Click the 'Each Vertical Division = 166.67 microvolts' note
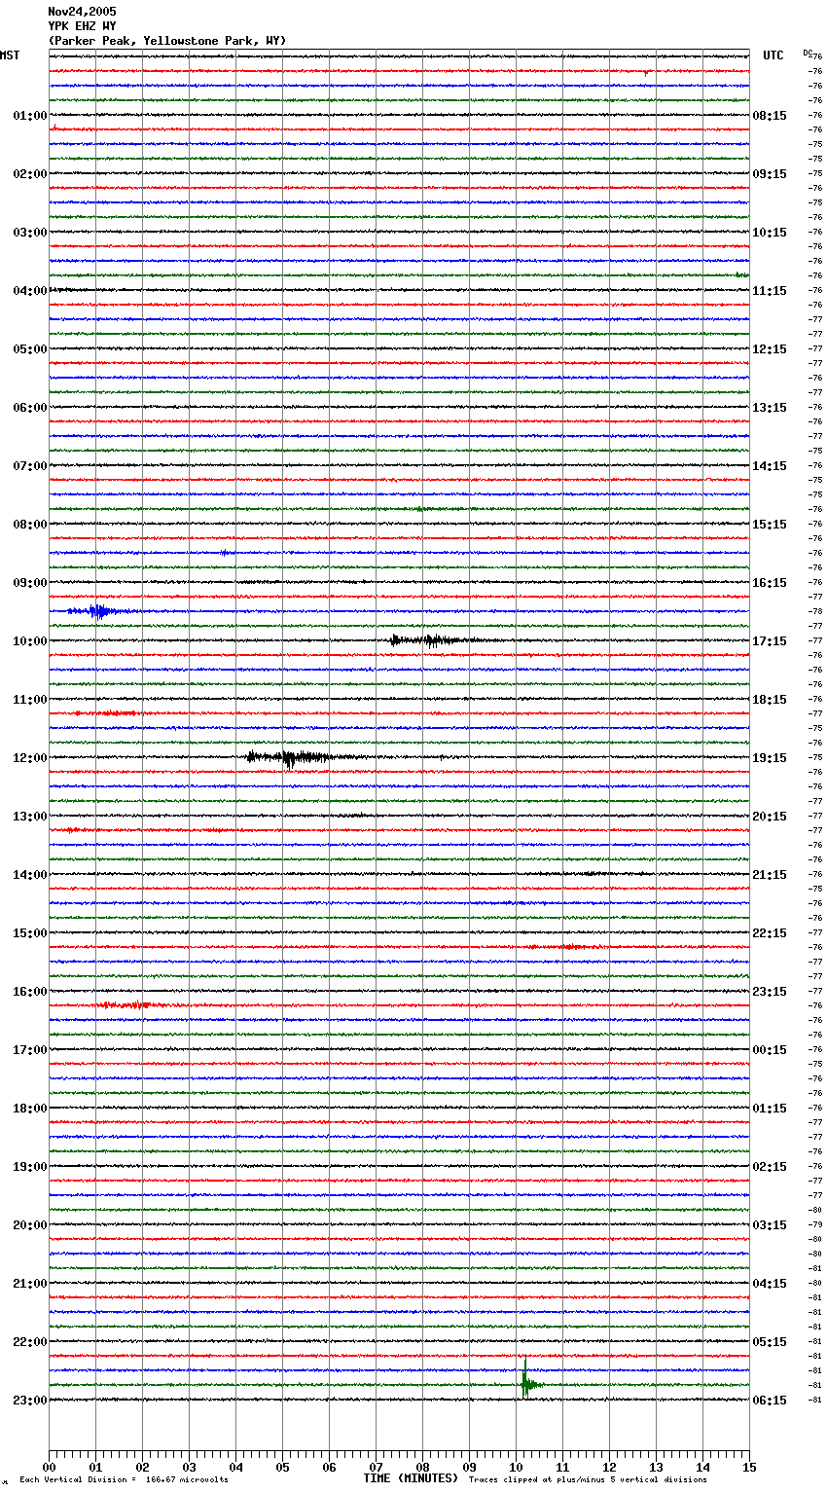The width and height of the screenshot is (827, 1493). click(124, 1480)
